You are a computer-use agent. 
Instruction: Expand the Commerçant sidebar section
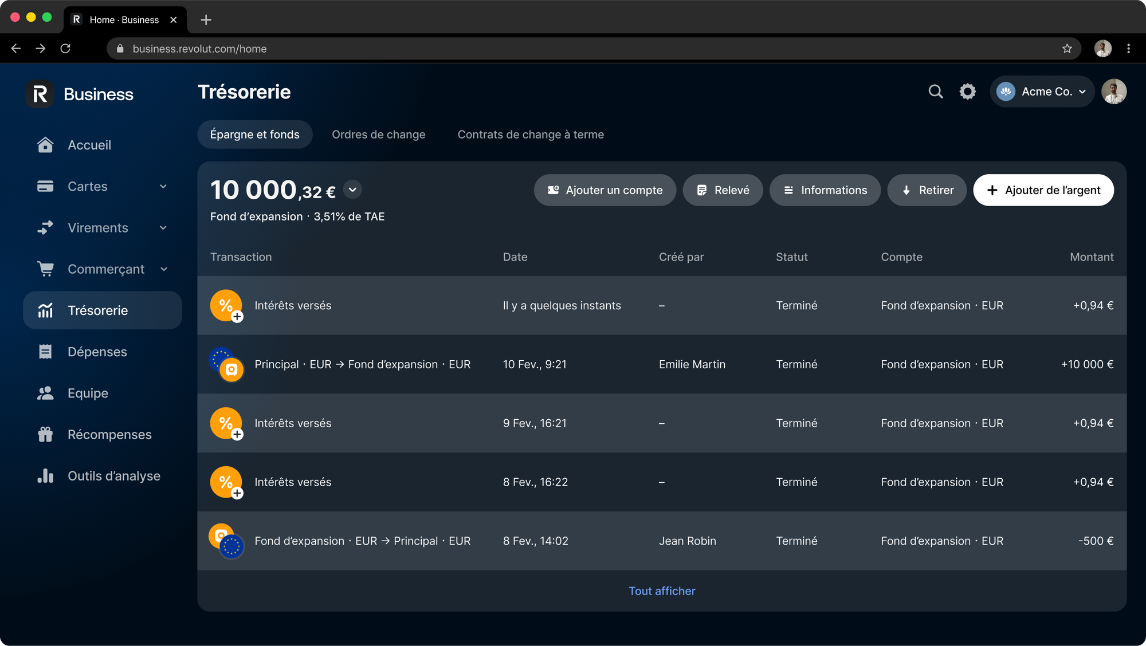[x=164, y=269]
